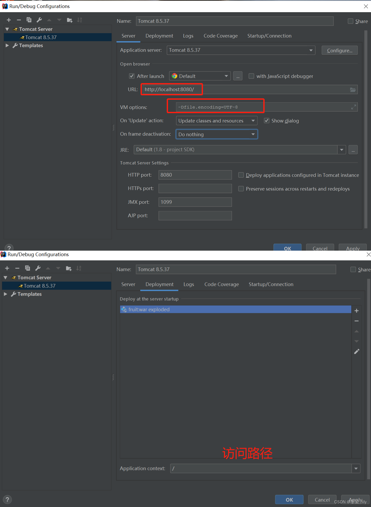Switch to Logs tab in upper dialog
This screenshot has width=371, height=507.
[x=188, y=36]
